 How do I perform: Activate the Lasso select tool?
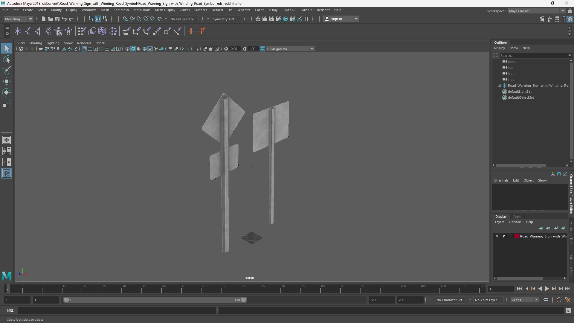[7, 59]
